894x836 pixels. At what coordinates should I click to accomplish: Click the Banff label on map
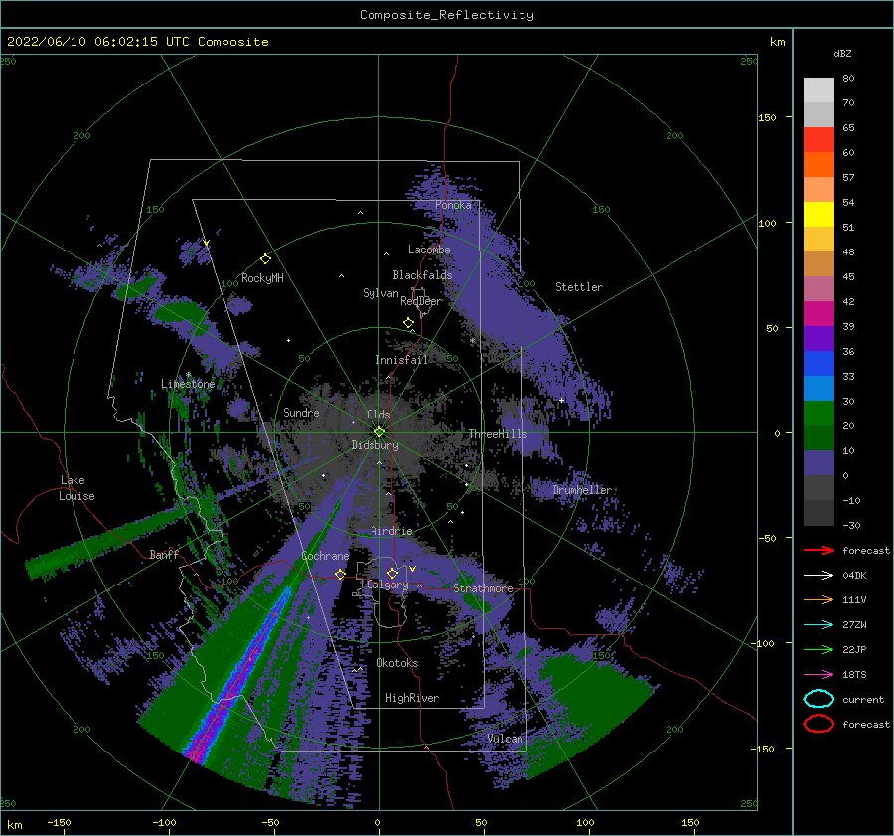(x=164, y=554)
